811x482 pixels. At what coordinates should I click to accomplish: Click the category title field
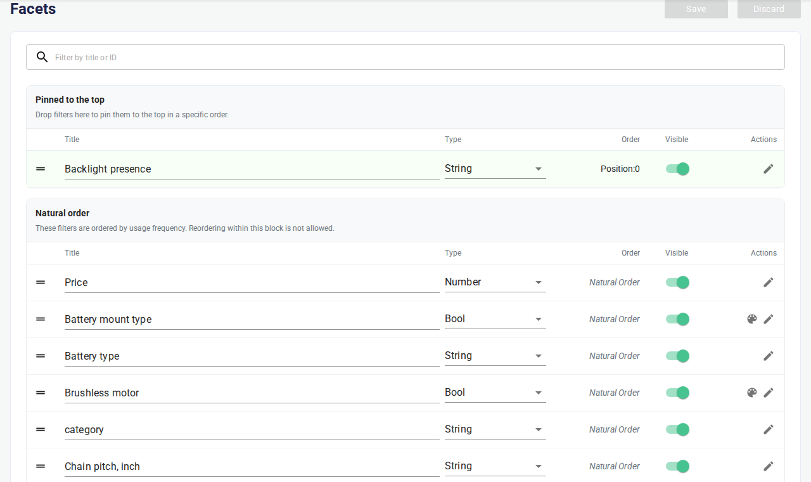[252, 429]
